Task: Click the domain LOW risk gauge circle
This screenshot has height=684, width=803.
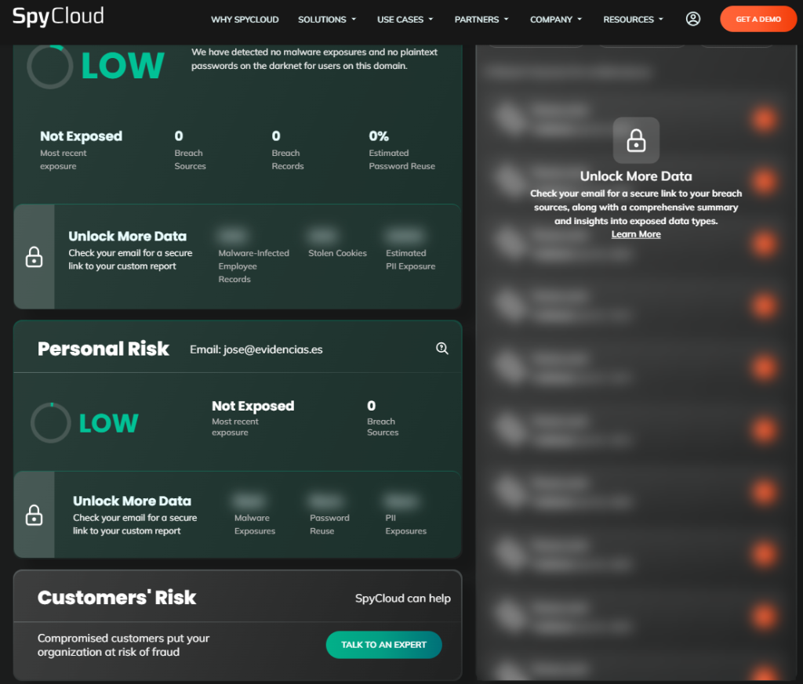Action: click(49, 67)
